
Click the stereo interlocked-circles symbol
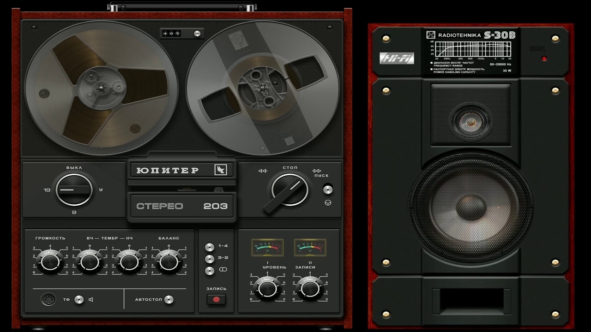[x=223, y=270]
